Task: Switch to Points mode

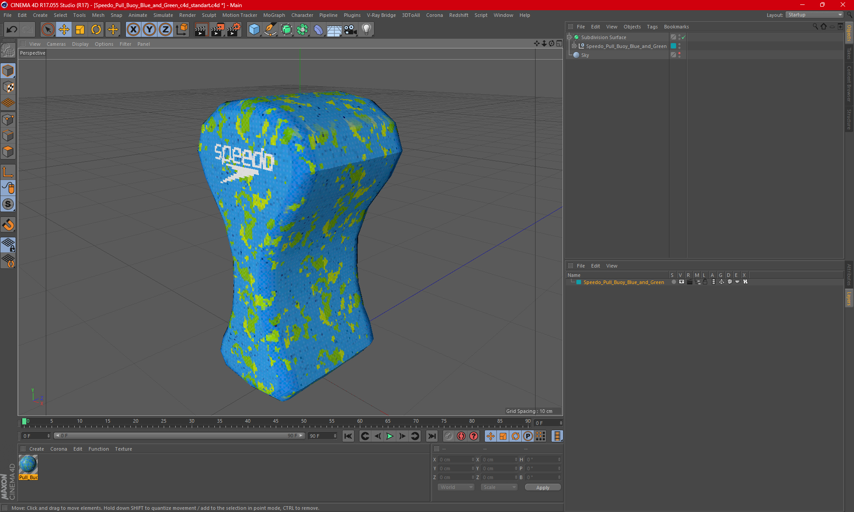Action: pos(8,120)
